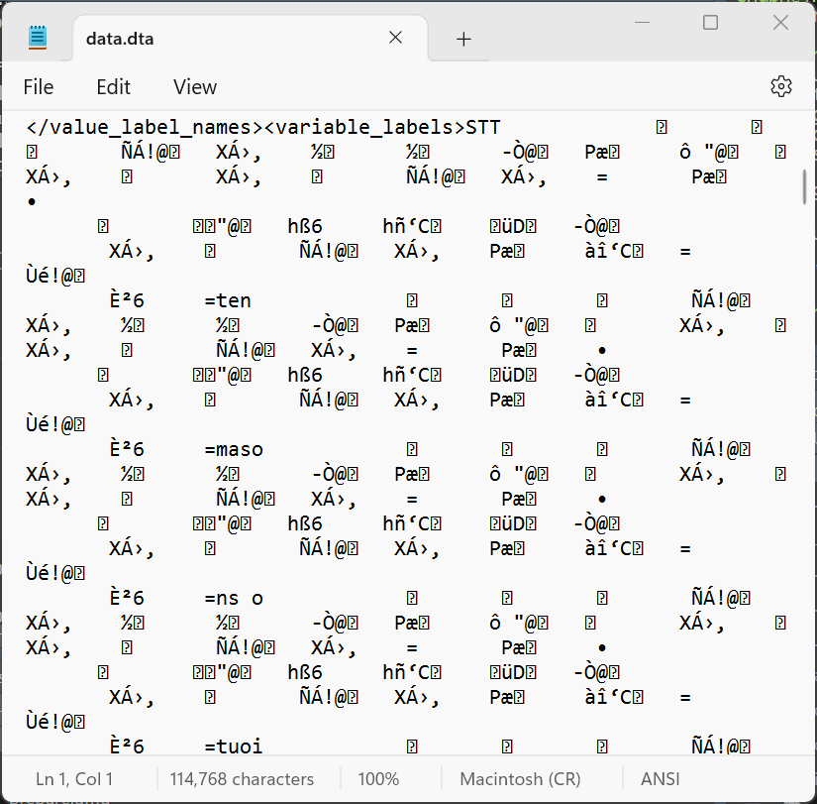Click the ANSI encoding indicator

click(x=661, y=779)
